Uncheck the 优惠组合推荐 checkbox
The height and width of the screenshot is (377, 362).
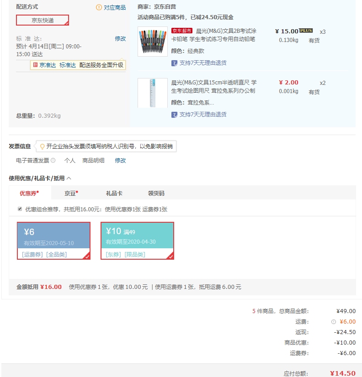click(x=20, y=209)
